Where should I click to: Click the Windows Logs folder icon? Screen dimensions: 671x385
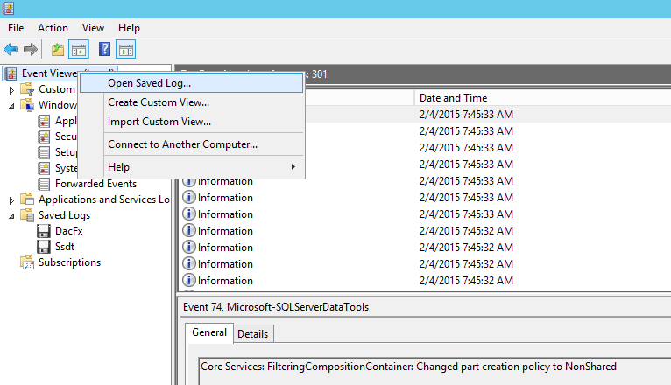(27, 105)
